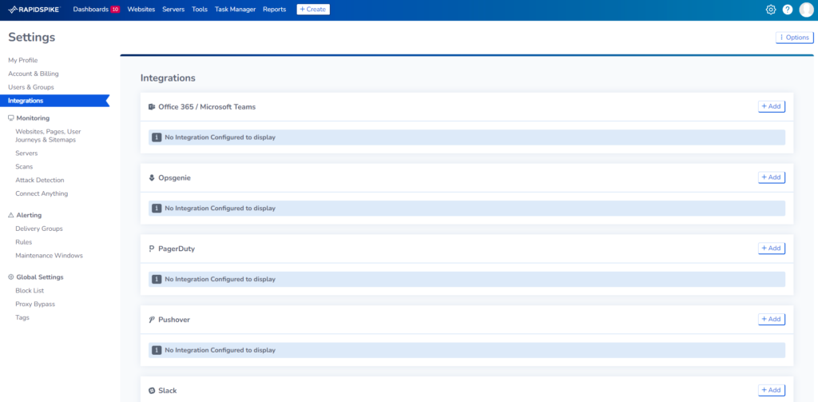Add an Opsgenie integration
818x402 pixels.
click(771, 177)
